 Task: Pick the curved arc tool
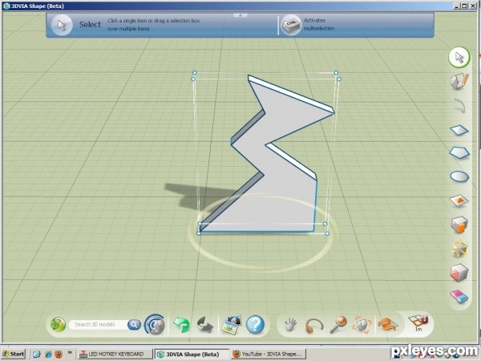[x=459, y=106]
